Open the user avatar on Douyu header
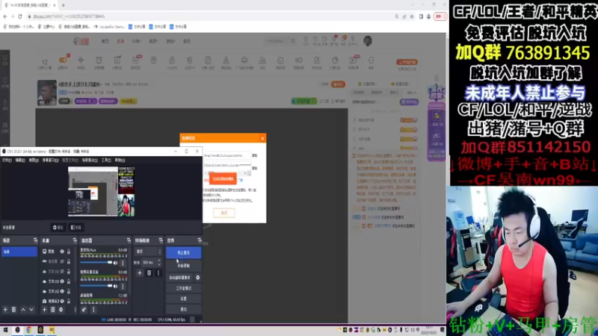Screen dimensions: 598x336 (368, 41)
